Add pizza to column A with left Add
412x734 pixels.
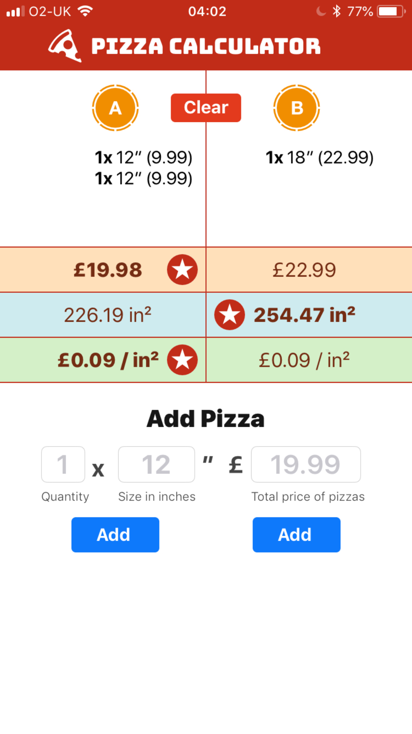point(115,535)
